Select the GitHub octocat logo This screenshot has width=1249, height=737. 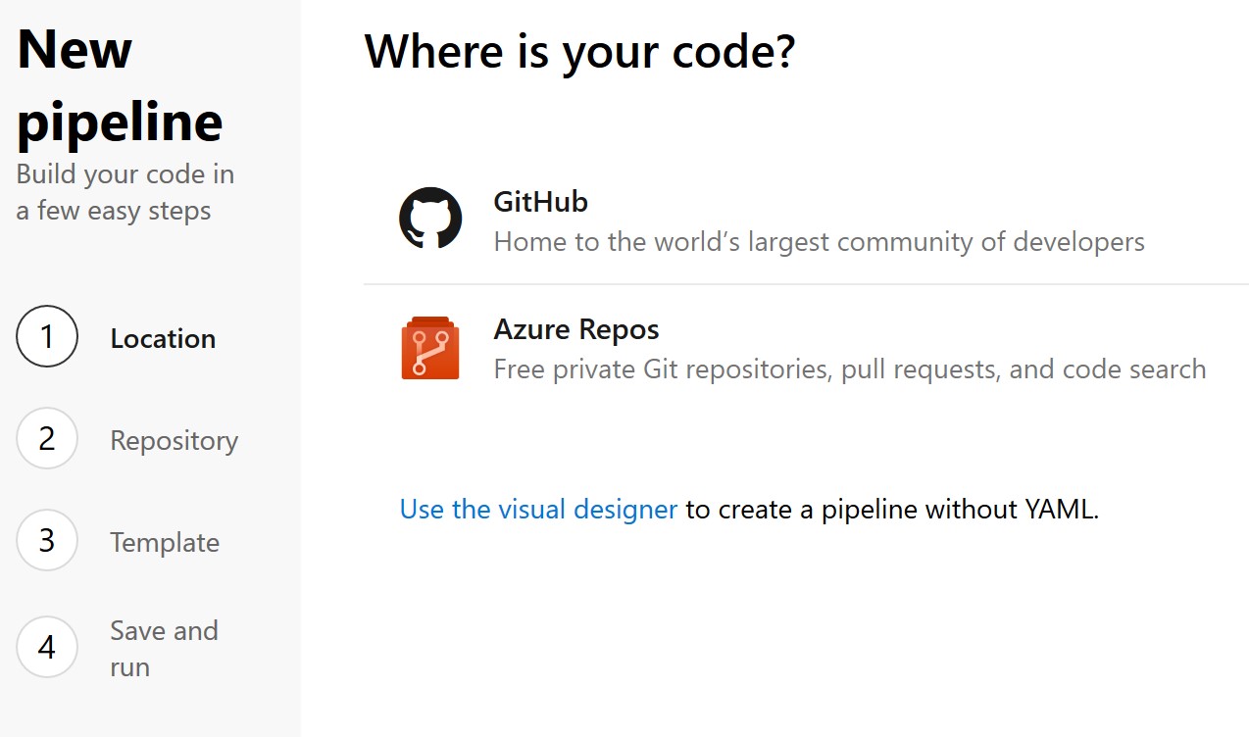(x=431, y=218)
